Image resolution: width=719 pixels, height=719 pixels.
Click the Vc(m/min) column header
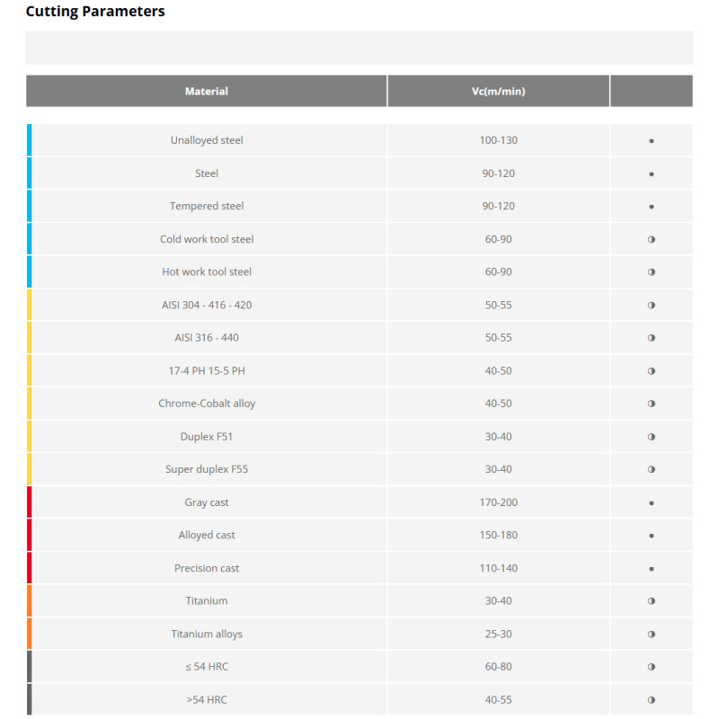pos(498,91)
